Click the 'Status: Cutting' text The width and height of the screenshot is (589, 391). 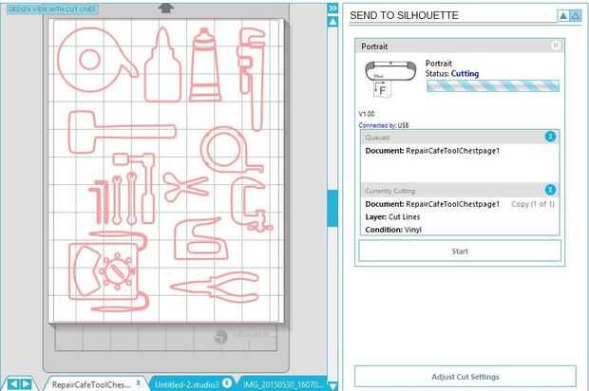tap(452, 73)
